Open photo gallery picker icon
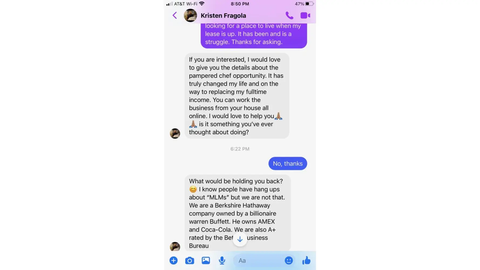Image resolution: width=480 pixels, height=270 pixels. click(206, 261)
